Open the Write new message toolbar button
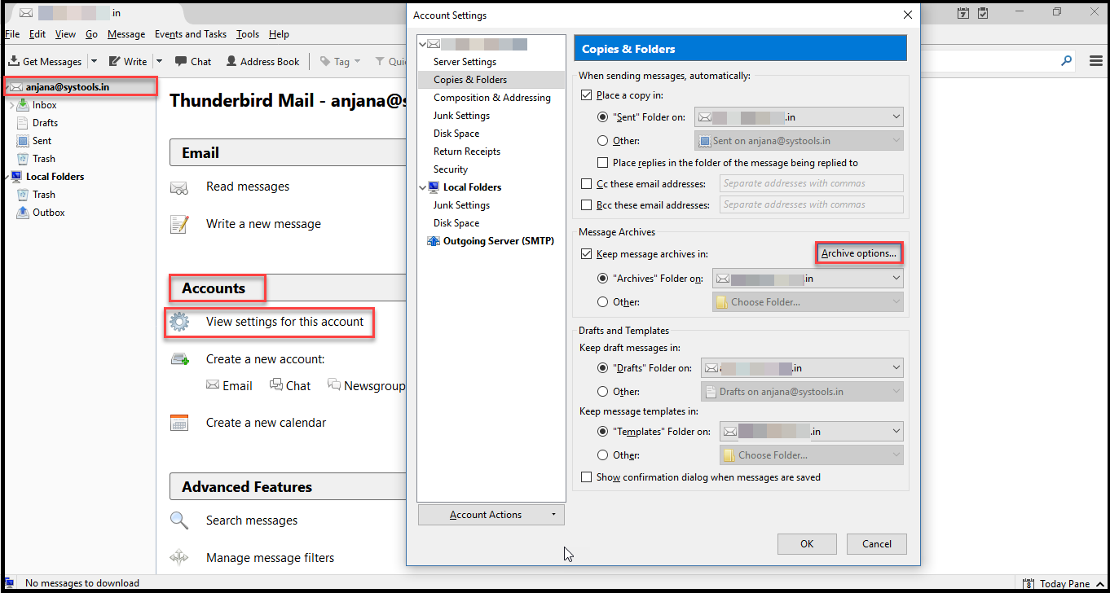This screenshot has width=1110, height=593. [128, 62]
